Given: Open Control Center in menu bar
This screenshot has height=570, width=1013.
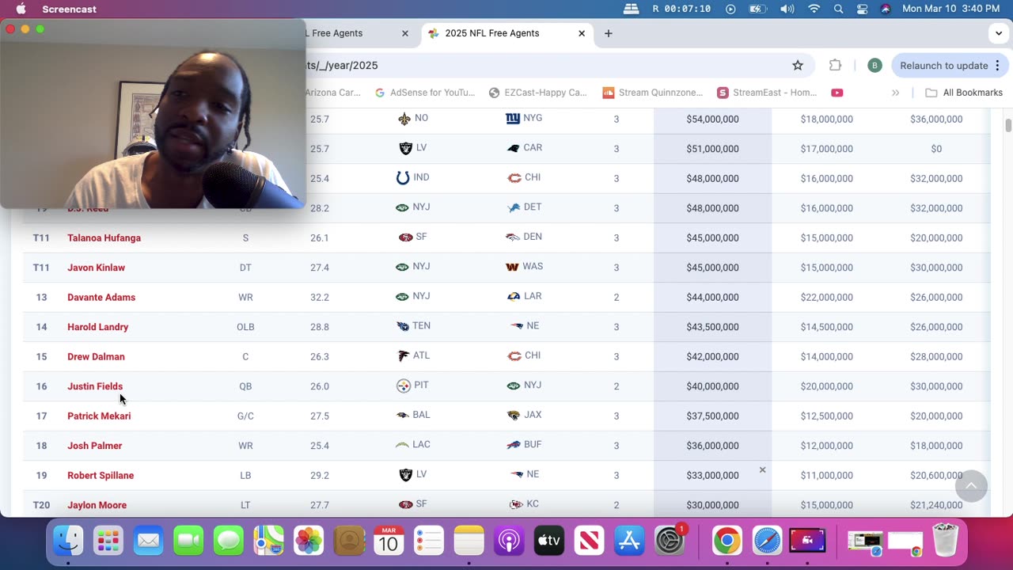Looking at the screenshot, I should point(862,9).
